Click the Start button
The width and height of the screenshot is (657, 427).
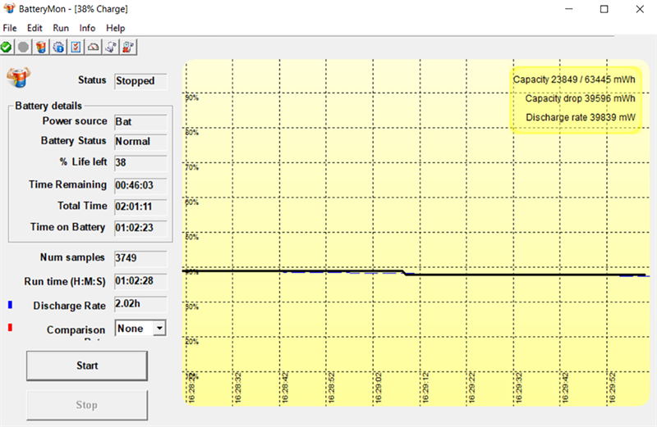pyautogui.click(x=87, y=366)
